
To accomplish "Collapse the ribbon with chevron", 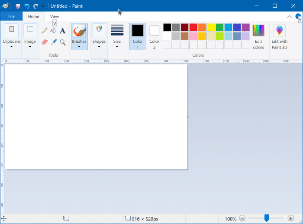I will coord(289,16).
